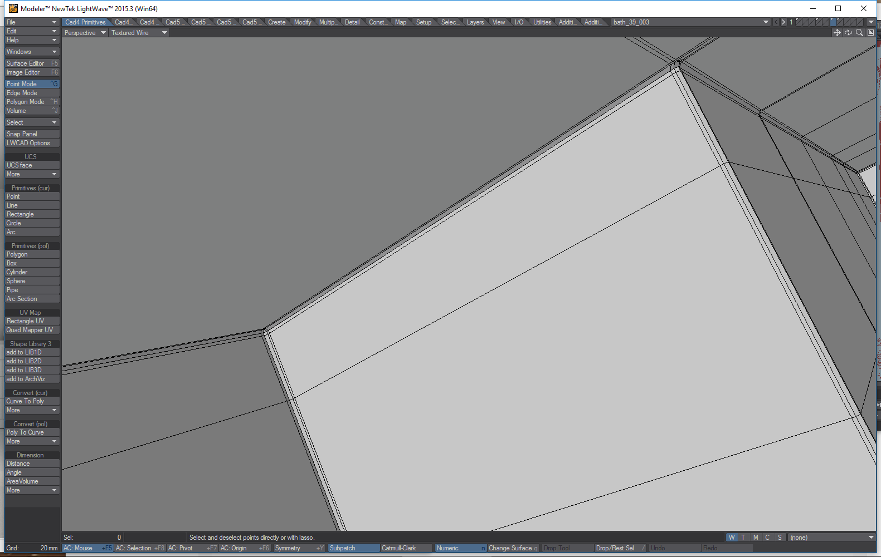Open the (none) vertex map selector
The width and height of the screenshot is (881, 557).
coord(831,538)
